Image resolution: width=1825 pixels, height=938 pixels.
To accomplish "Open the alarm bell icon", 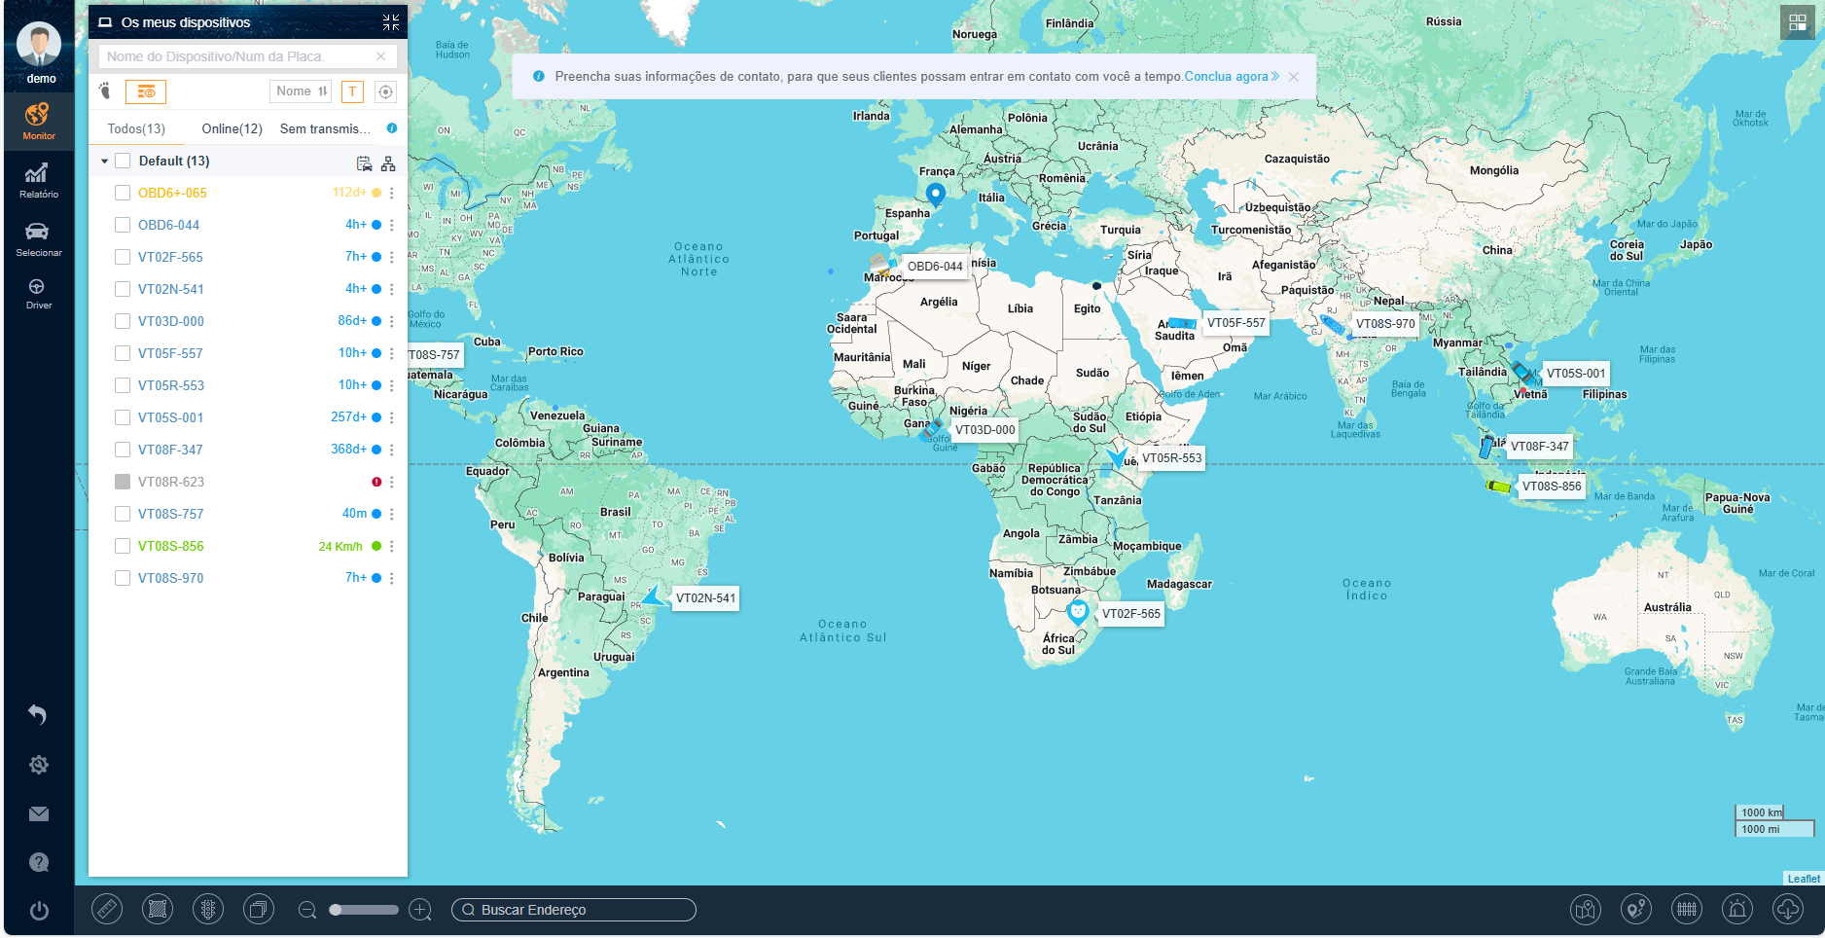I will [x=1737, y=910].
